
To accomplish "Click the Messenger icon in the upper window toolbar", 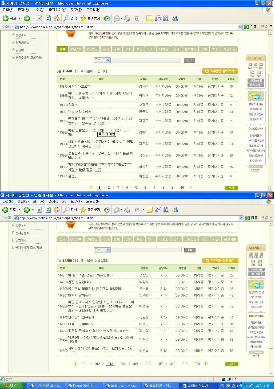I will (x=175, y=18).
